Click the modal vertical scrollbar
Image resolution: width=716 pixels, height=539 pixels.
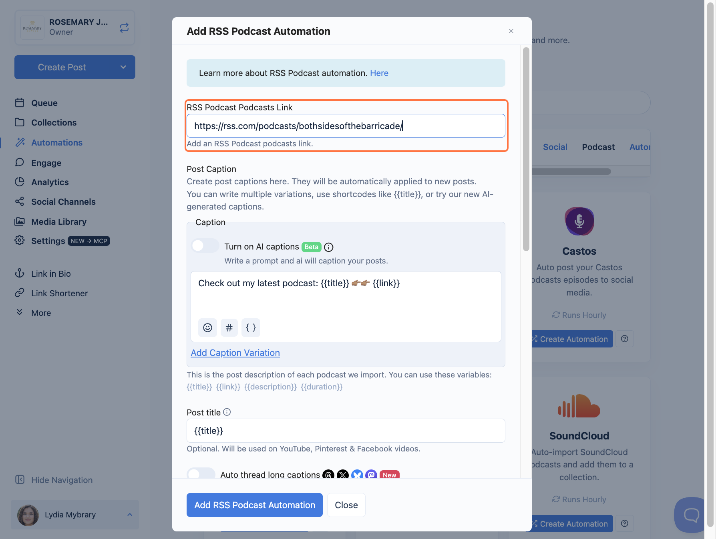526,149
